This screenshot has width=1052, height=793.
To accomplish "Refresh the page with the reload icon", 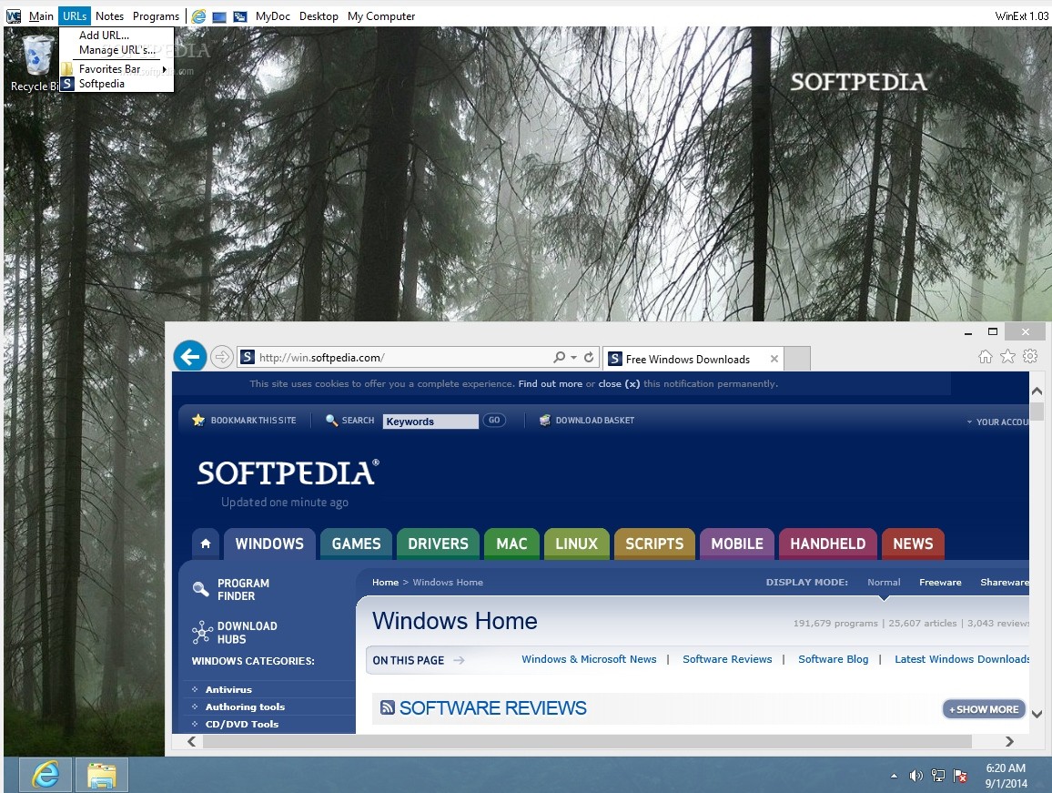I will (589, 357).
